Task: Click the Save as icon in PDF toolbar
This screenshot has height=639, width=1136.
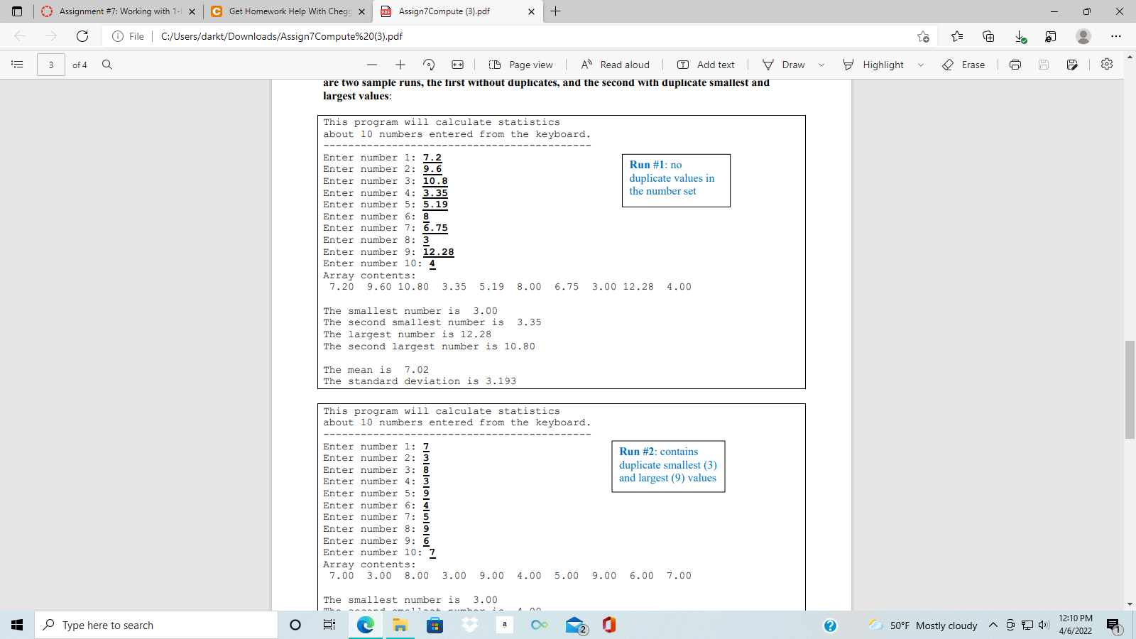Action: pyautogui.click(x=1072, y=65)
